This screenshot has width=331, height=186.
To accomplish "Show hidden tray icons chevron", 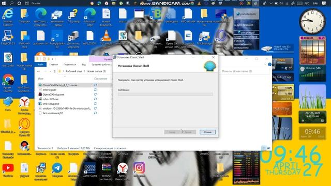I will point(270,3).
